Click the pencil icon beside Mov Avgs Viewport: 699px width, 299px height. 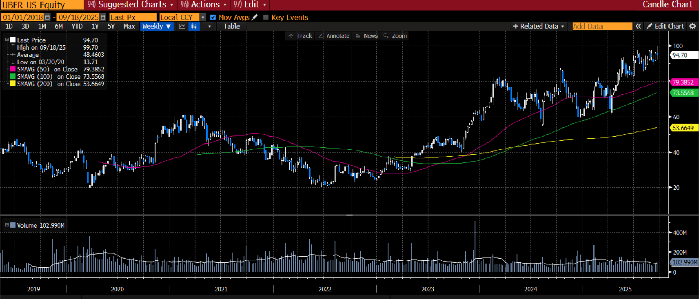click(255, 17)
